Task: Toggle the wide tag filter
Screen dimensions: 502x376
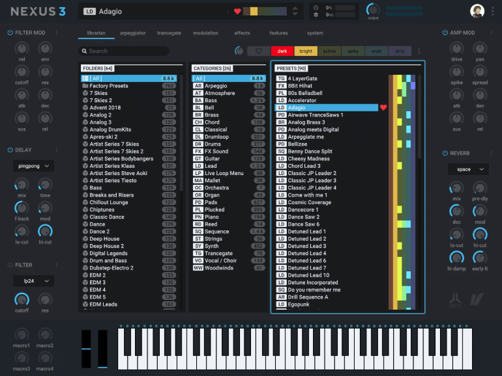Action: pyautogui.click(x=376, y=51)
